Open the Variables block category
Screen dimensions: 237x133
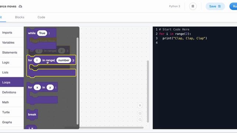12,42
